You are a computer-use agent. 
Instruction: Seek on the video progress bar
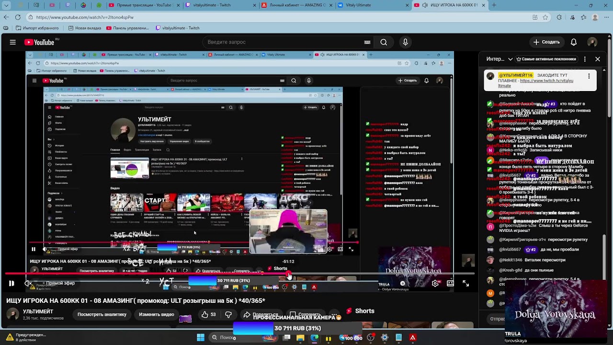click(239, 274)
